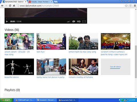Viewport: 137px width, 102px height.
Task: Switch to the Nomantahir27665 Dailymotion tab
Action: (14, 2)
